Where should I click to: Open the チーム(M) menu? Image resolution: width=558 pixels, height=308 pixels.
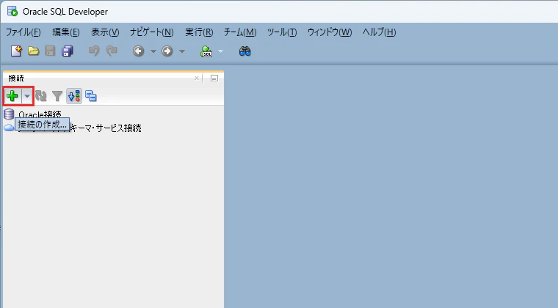pyautogui.click(x=240, y=32)
